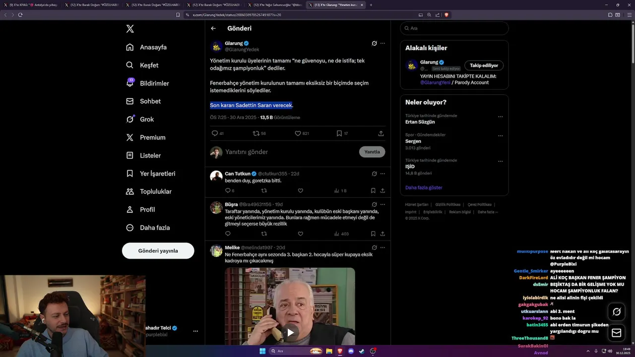Like Büşra's reply
This screenshot has width=635, height=357.
tap(300, 234)
